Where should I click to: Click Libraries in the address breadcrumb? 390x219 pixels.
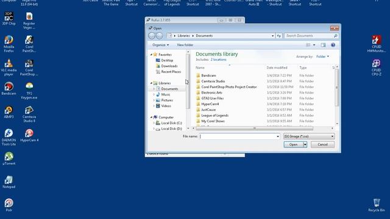(x=183, y=36)
